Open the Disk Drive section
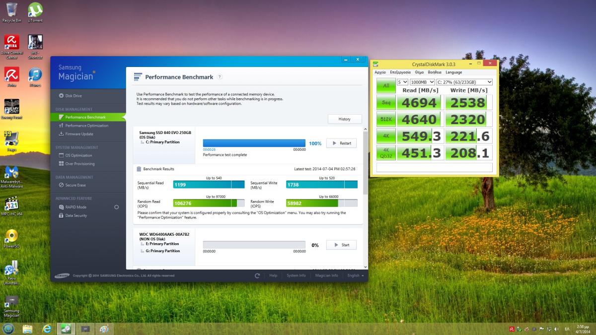Image resolution: width=596 pixels, height=335 pixels. [x=70, y=96]
